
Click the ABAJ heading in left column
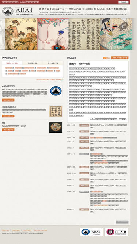click(x=8, y=86)
